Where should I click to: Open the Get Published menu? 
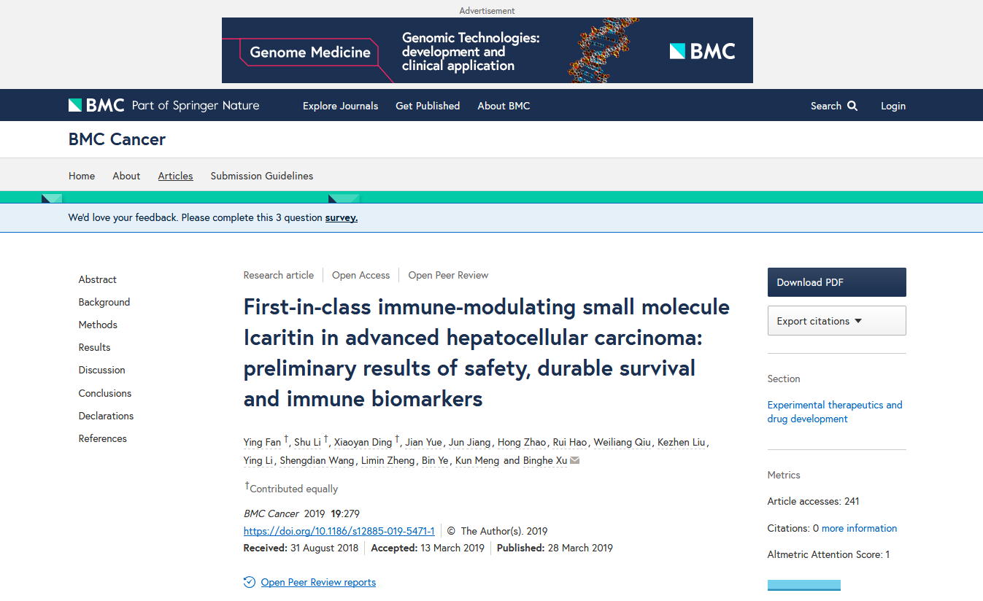[x=428, y=106]
